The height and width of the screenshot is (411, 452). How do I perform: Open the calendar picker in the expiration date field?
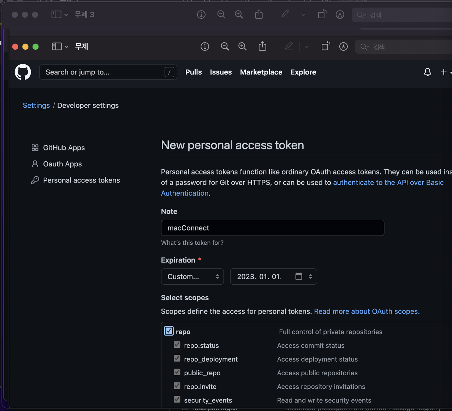[299, 276]
